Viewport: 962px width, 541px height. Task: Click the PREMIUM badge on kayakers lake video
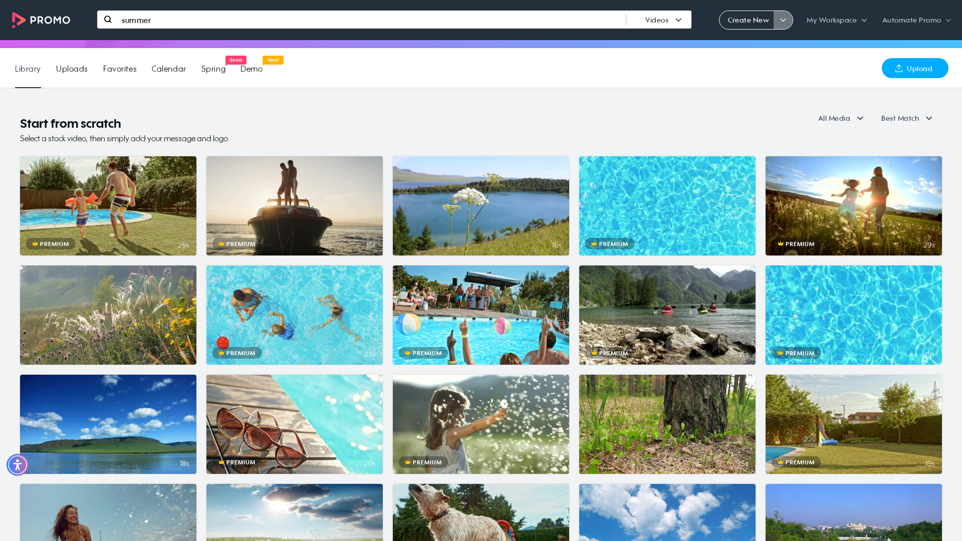[x=610, y=353]
